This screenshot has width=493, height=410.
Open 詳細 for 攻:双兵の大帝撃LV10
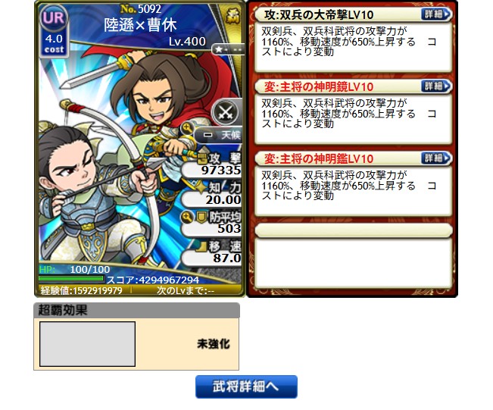coord(436,14)
